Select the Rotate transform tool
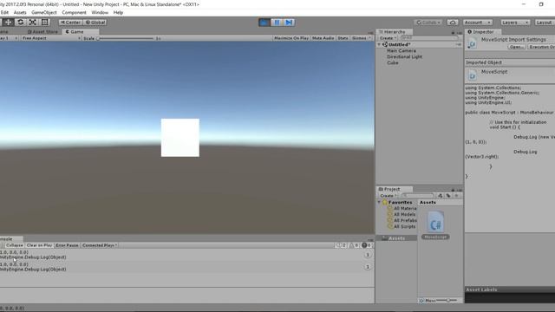555x312 pixels. pos(21,23)
